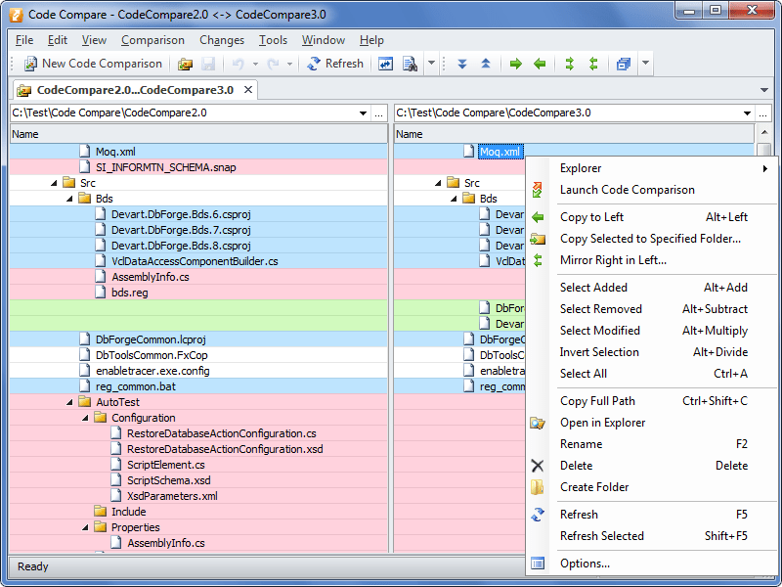Viewport: 782px width, 587px height.
Task: Collapse the AutoTest folder in left pane
Action: 69,402
